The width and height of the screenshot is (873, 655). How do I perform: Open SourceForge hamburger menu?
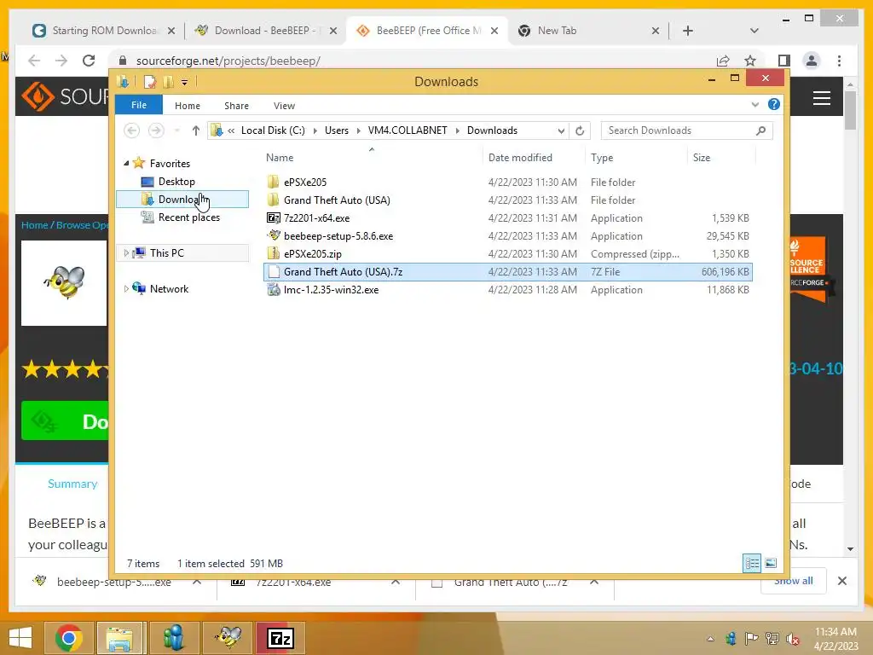[x=822, y=98]
